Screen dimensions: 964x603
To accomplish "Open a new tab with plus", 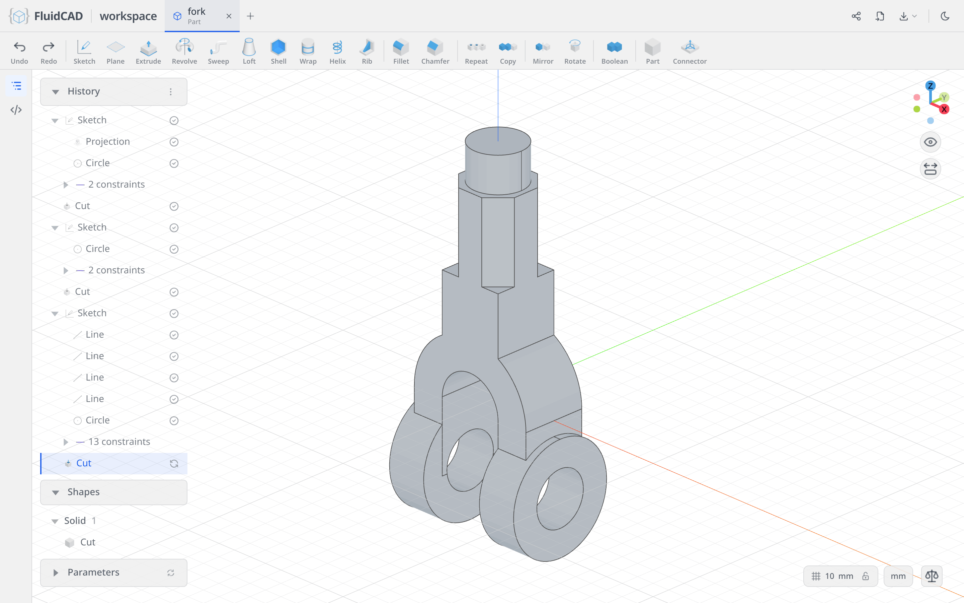I will [x=250, y=16].
